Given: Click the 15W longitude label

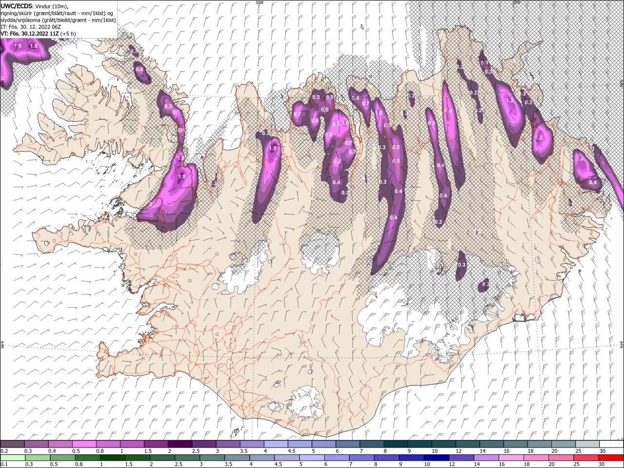Looking at the screenshot, I should click(x=517, y=2).
